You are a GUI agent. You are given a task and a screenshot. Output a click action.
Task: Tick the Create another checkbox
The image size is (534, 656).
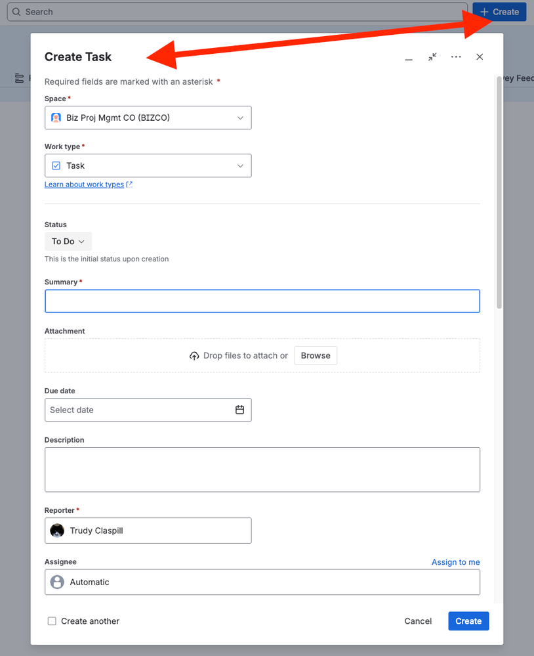tap(52, 621)
